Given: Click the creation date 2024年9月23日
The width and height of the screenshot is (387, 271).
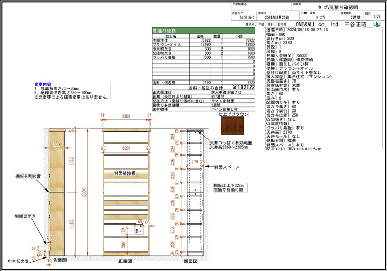Looking at the screenshot, I should [277, 18].
